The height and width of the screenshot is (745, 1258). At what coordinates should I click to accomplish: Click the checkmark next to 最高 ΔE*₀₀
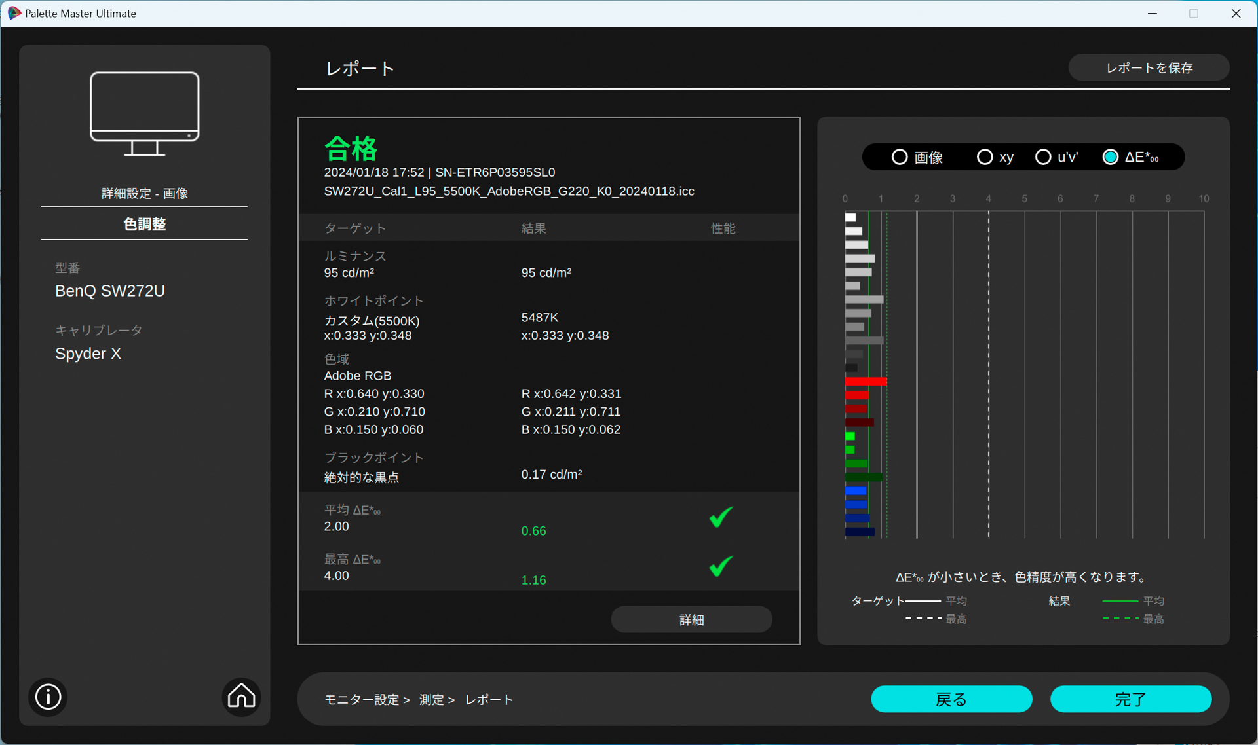coord(719,567)
